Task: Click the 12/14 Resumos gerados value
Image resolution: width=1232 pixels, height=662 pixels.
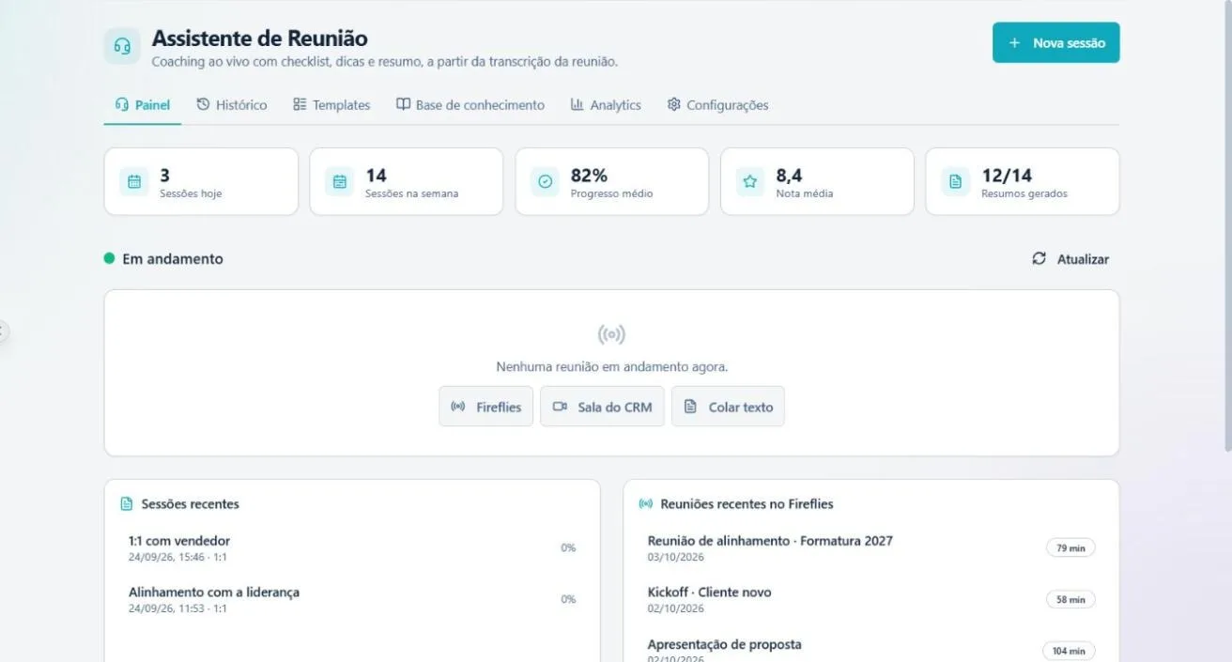Action: [x=1007, y=176]
